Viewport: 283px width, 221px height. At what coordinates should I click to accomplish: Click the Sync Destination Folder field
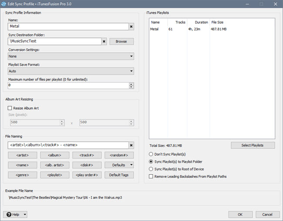click(x=54, y=41)
